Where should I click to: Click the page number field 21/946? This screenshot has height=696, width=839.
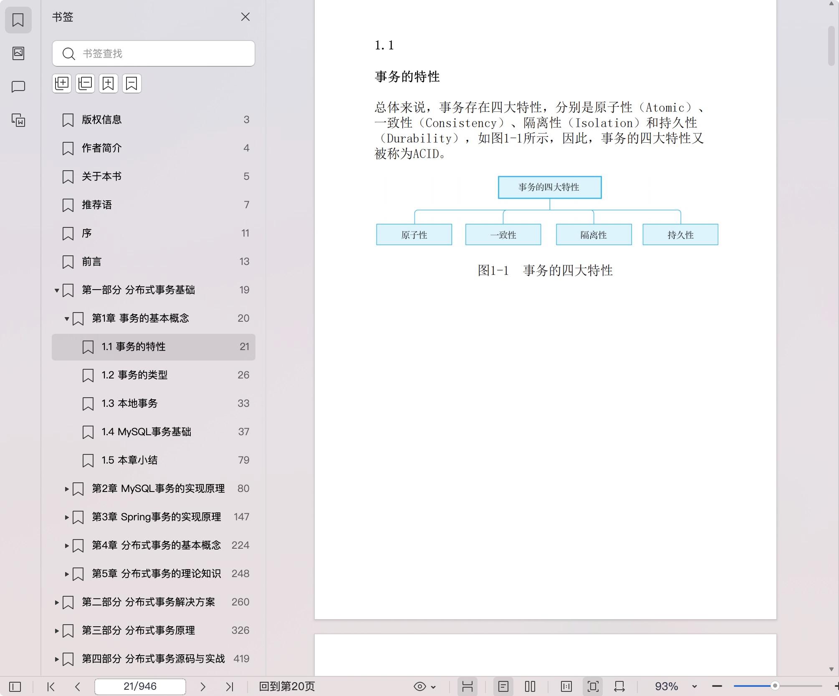coord(140,686)
